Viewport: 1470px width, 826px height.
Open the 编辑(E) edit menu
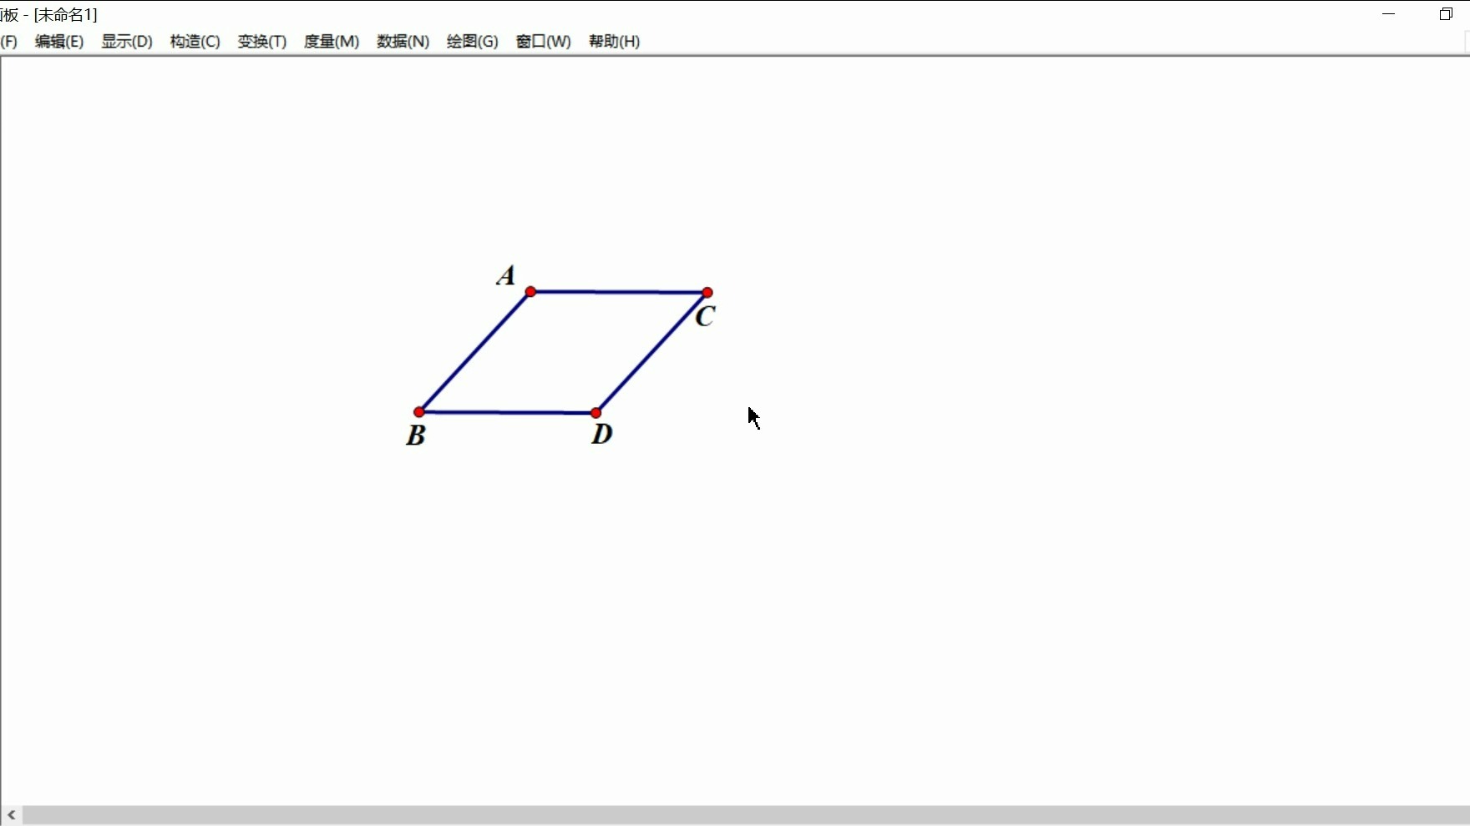[58, 41]
